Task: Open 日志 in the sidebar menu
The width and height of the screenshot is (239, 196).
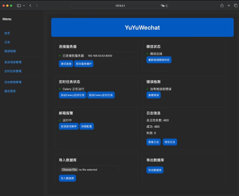Action: point(7,42)
